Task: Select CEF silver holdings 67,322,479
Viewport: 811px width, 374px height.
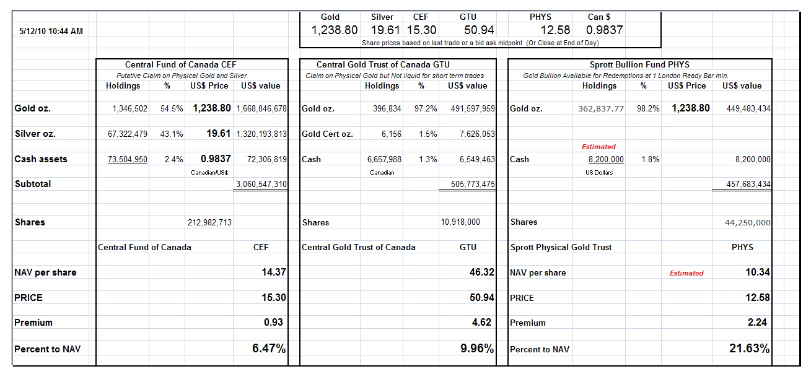Action: [x=128, y=134]
